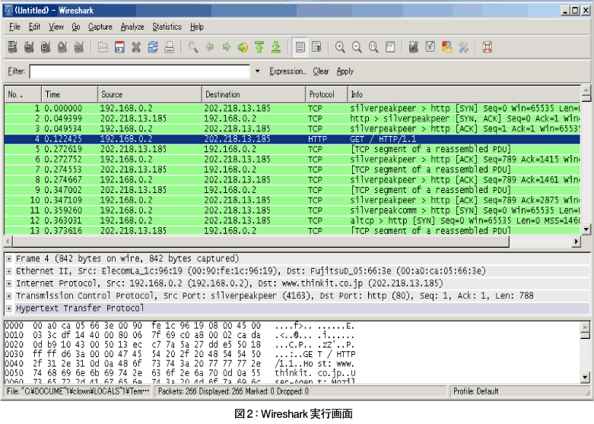Select packet 12 altcp SYN row
The height and width of the screenshot is (424, 594).
point(292,220)
